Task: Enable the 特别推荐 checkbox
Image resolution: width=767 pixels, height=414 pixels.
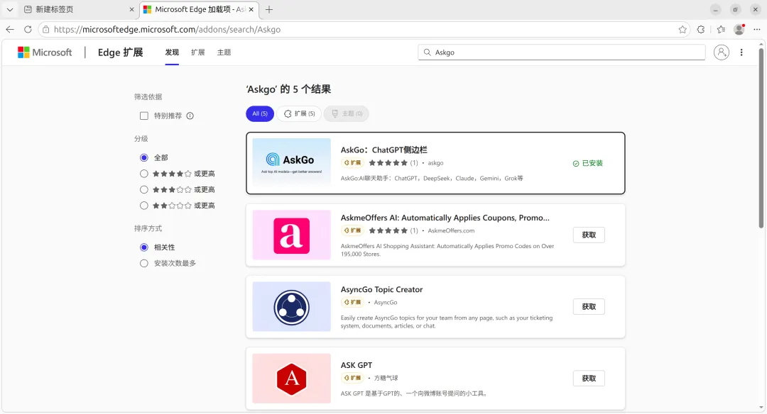Action: (143, 116)
